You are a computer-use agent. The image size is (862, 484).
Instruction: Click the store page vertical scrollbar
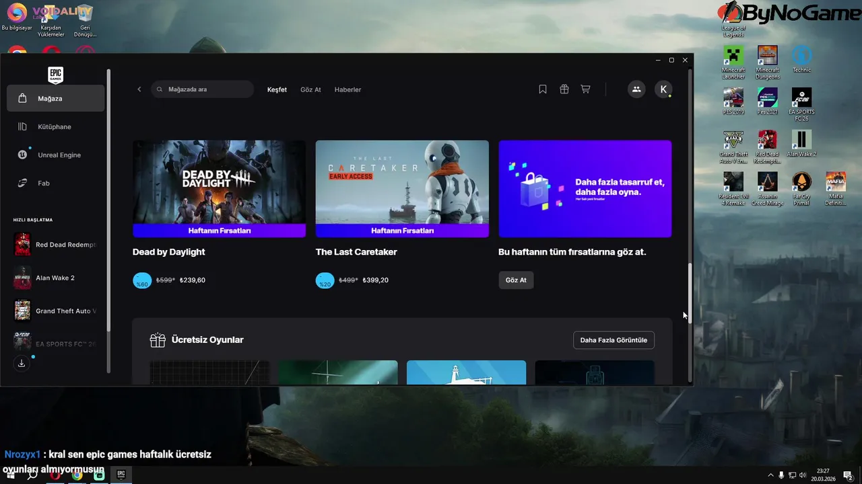[x=689, y=294]
